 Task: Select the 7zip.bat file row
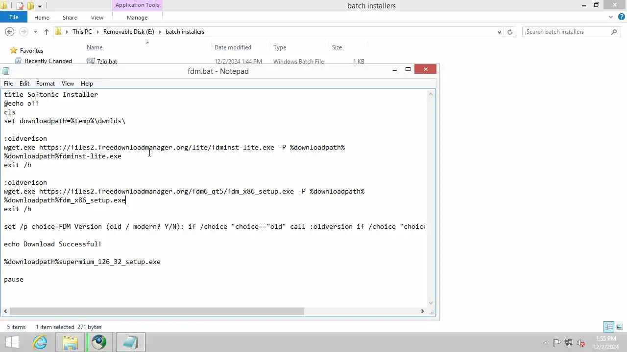click(225, 61)
